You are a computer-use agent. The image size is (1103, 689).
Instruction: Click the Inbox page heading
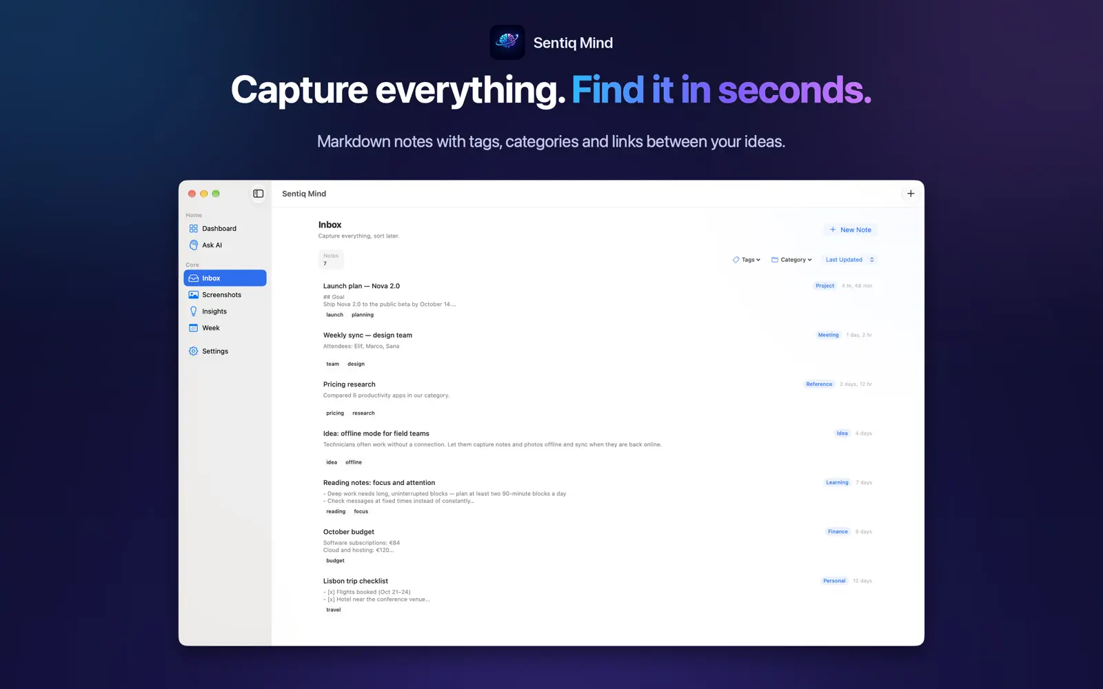pos(330,225)
